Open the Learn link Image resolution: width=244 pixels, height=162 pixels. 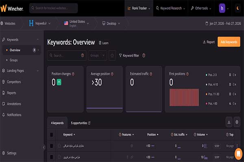point(104,43)
